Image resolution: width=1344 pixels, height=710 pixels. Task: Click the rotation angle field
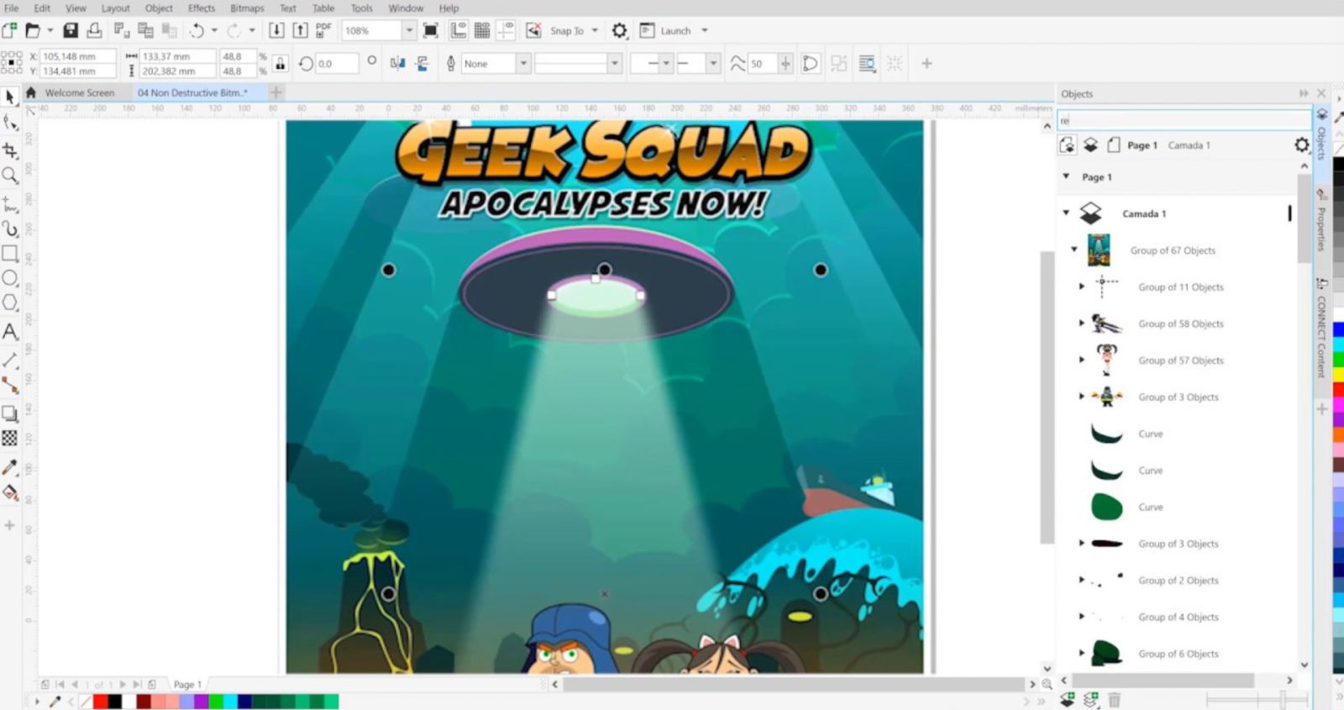click(x=337, y=64)
